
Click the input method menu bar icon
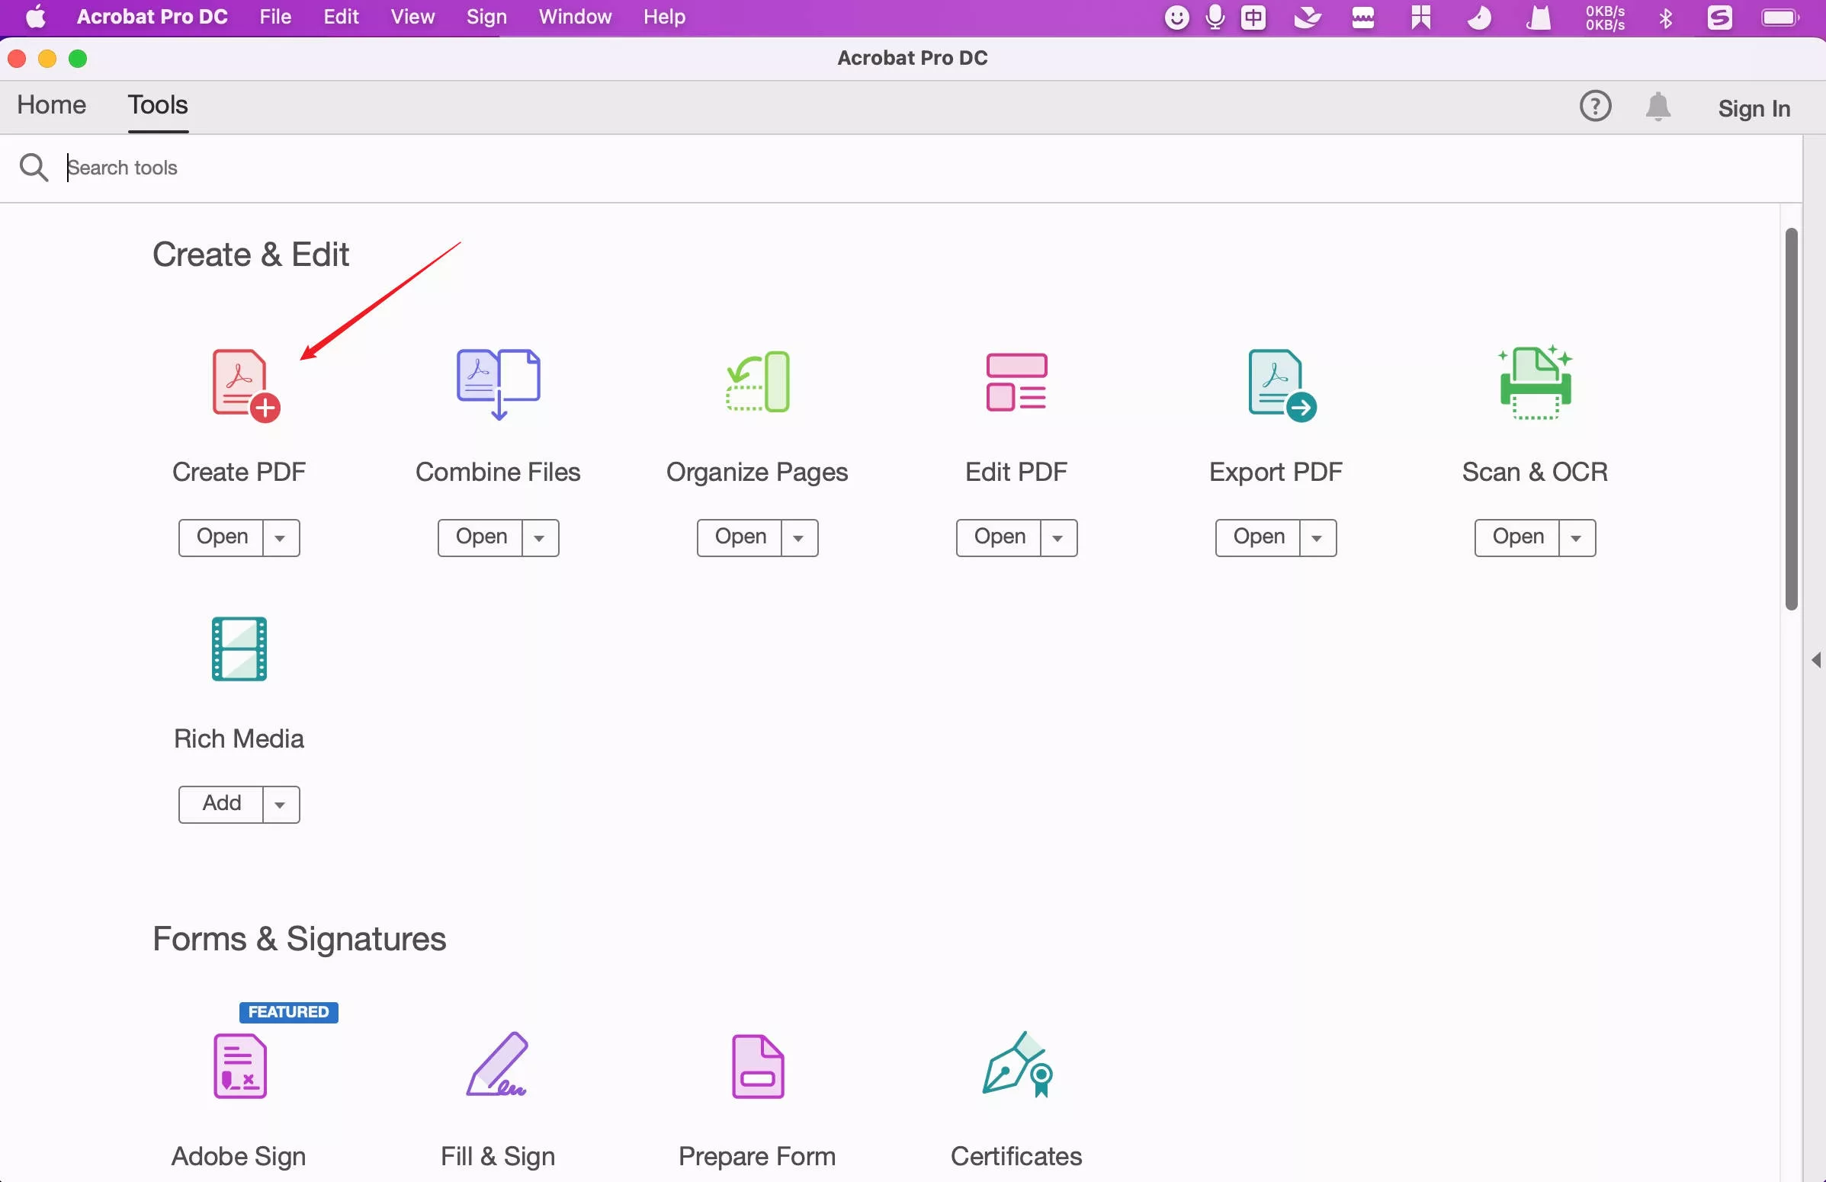[1253, 17]
